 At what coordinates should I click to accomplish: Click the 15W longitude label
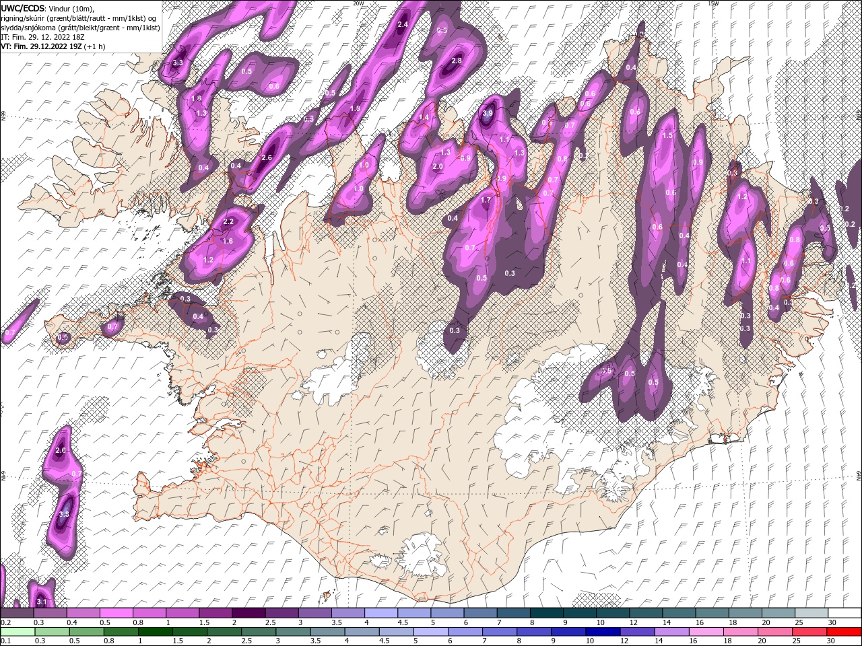[713, 3]
